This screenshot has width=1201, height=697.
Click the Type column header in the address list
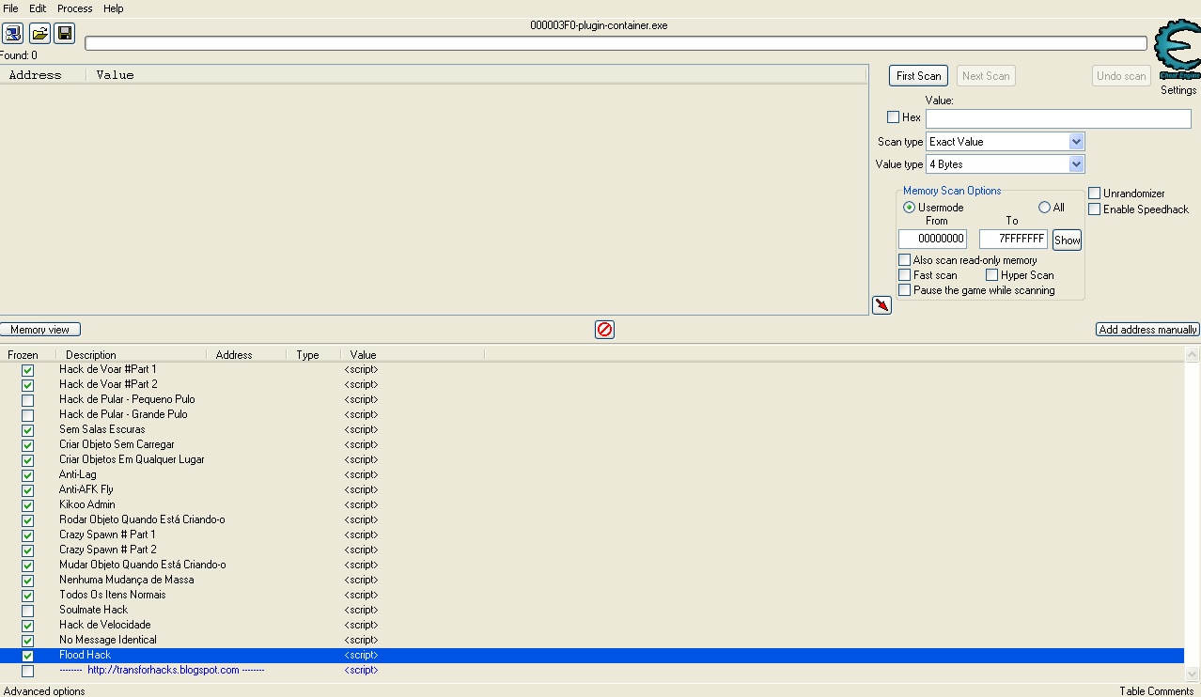tap(313, 355)
